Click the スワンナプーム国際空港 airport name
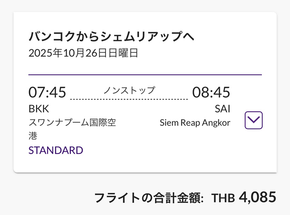This screenshot has height=215, width=290. 72,123
